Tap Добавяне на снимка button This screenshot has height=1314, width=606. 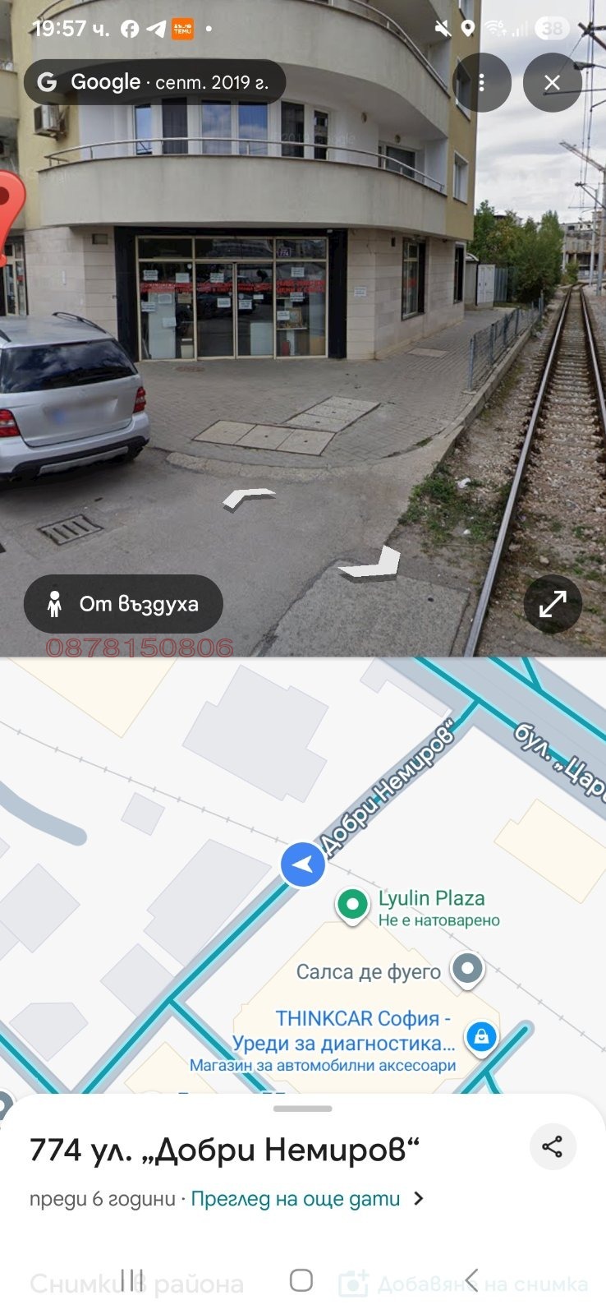(x=463, y=1284)
